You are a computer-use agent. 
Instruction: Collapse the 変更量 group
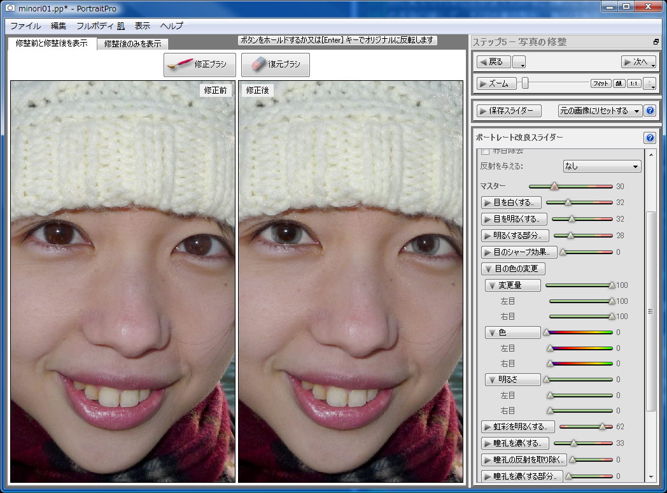pos(512,285)
